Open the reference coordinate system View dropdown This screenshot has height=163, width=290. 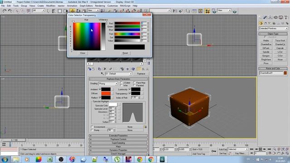point(93,10)
